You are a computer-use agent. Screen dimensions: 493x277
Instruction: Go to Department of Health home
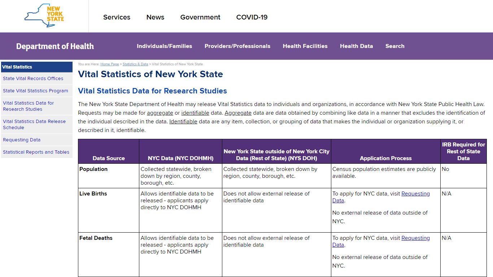pos(55,46)
